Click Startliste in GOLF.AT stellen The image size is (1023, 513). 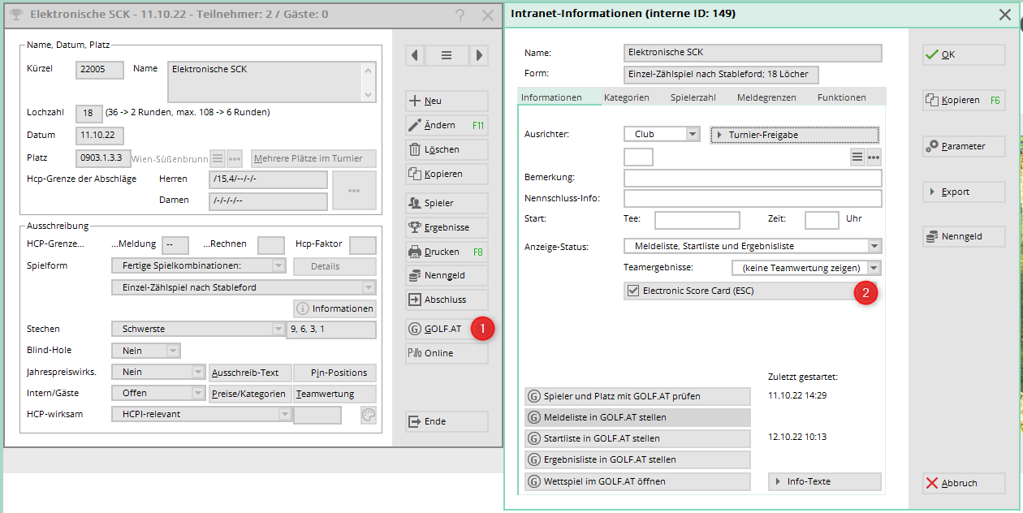tap(637, 438)
